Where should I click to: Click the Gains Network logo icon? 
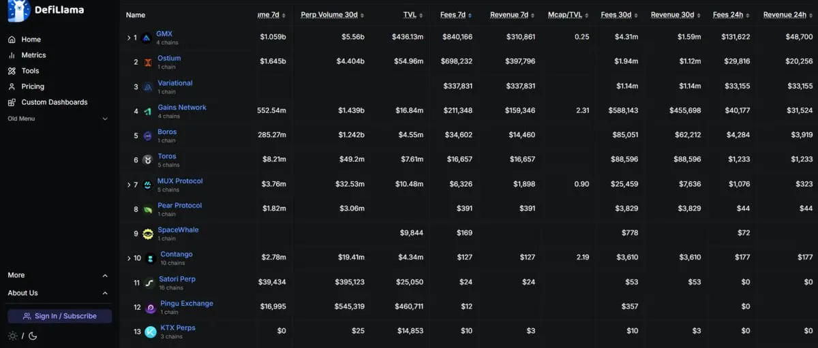pos(147,112)
